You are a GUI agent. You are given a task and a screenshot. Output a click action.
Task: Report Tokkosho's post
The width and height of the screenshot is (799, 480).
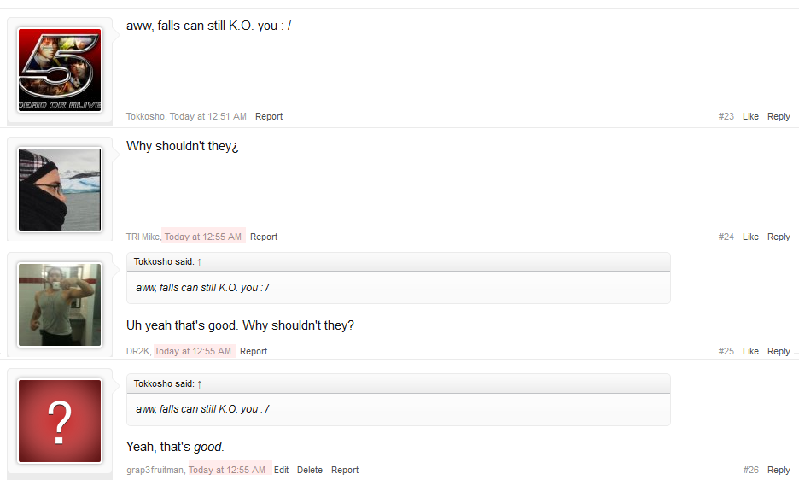pyautogui.click(x=269, y=116)
